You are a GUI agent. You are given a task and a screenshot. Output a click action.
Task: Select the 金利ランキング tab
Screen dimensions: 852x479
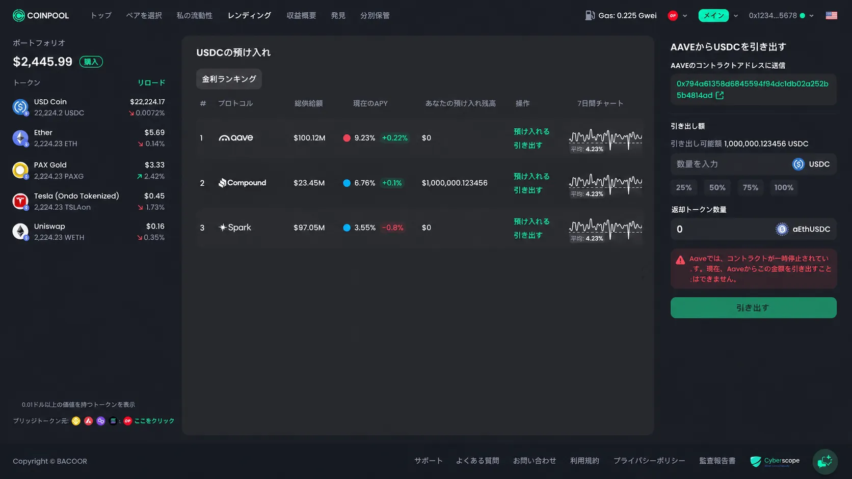click(x=229, y=79)
